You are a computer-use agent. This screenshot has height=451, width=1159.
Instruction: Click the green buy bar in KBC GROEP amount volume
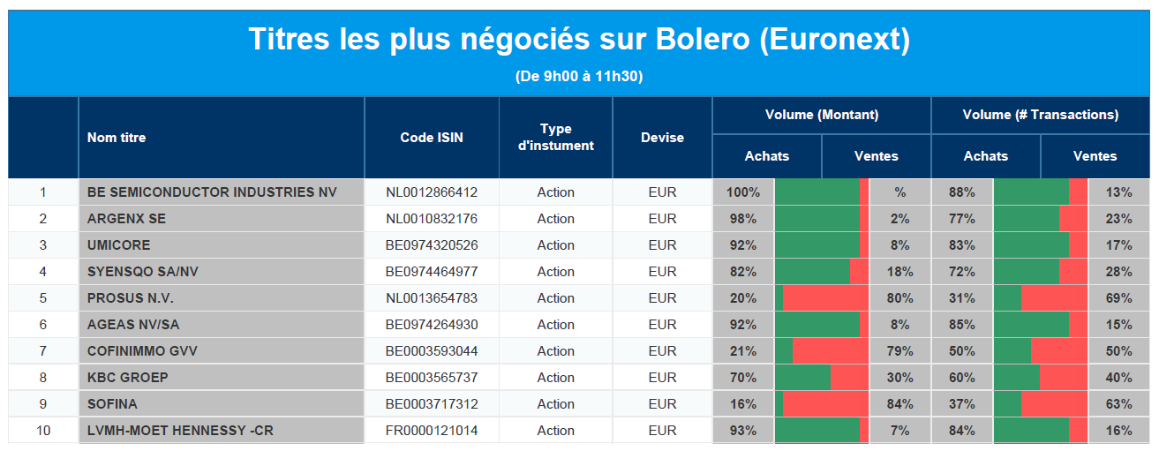coord(802,378)
